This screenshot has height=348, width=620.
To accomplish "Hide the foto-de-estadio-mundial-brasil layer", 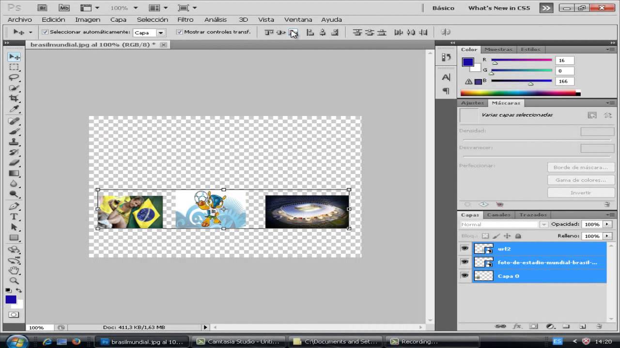I will tap(465, 262).
